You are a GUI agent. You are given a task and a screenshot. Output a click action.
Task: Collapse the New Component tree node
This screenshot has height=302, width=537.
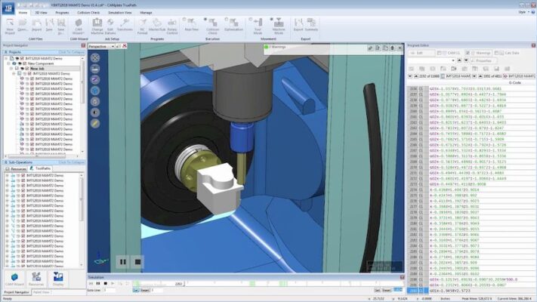[x=10, y=64]
